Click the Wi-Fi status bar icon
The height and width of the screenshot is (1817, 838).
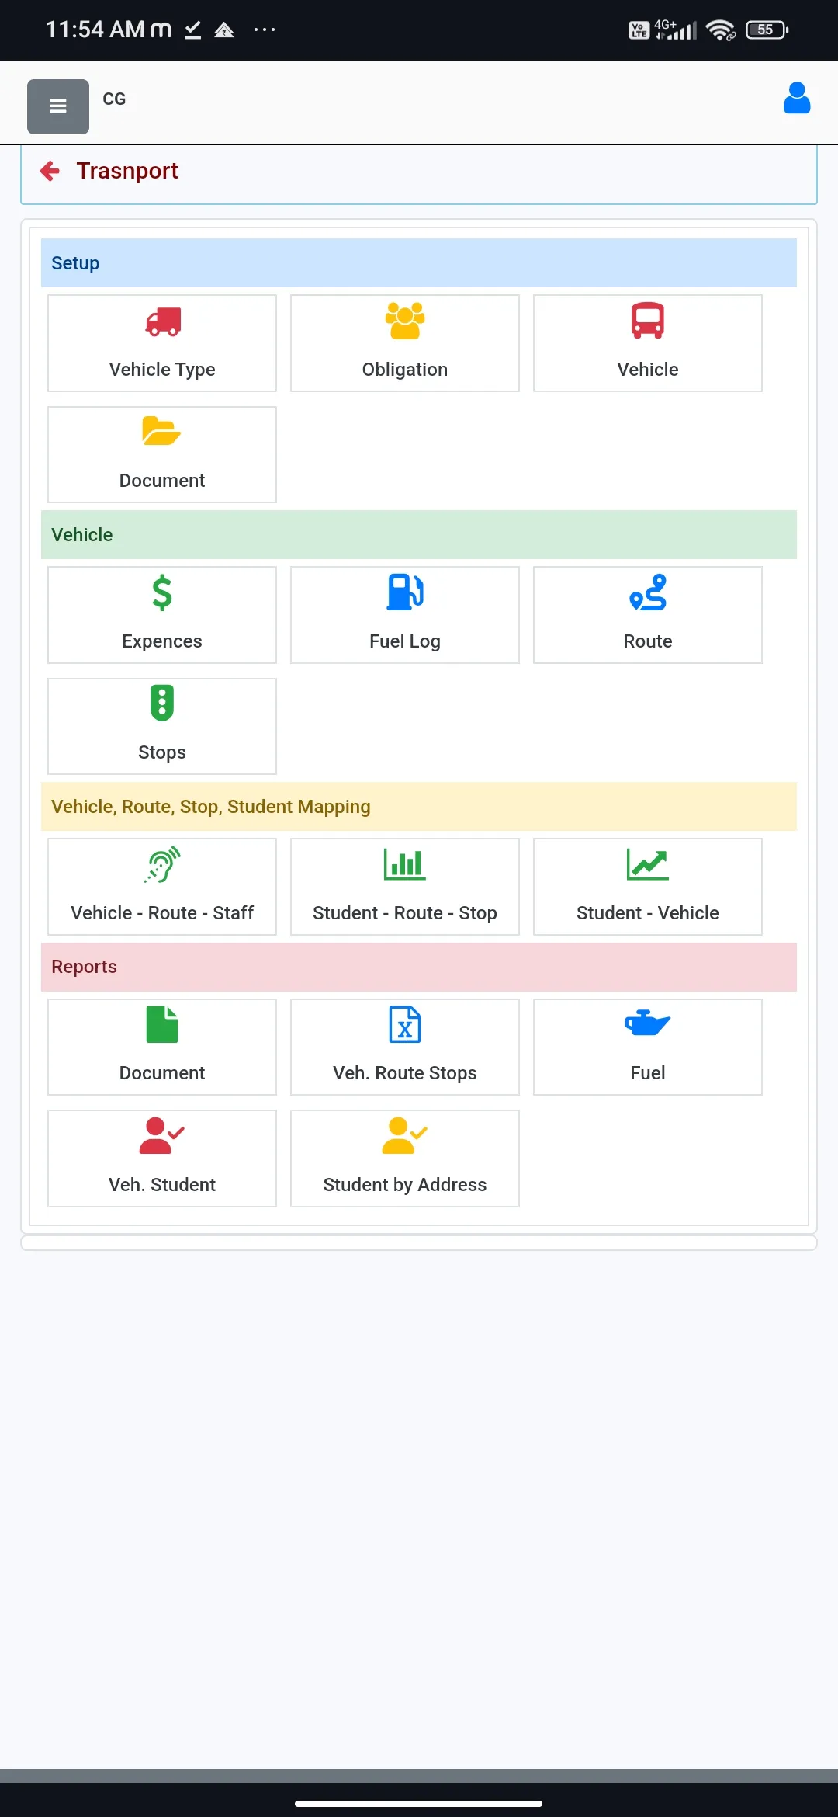pos(721,30)
